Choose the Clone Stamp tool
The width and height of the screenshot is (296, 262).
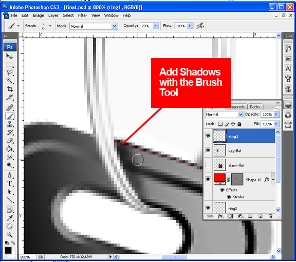pos(10,124)
